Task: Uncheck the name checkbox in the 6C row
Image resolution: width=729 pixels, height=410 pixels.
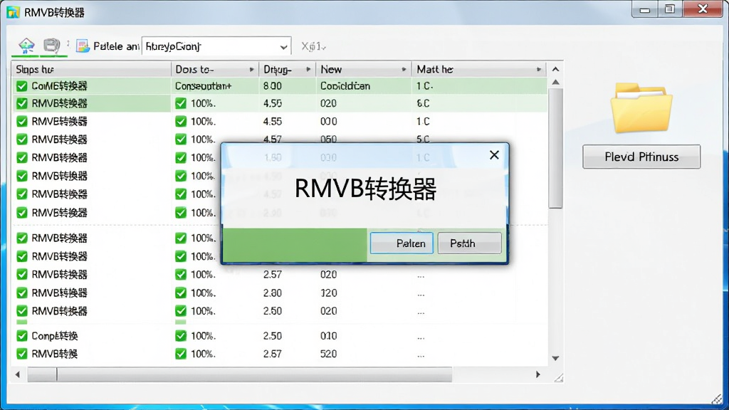Action: tap(22, 103)
